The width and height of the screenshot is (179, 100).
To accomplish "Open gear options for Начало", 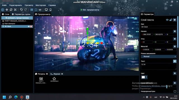I will pos(175,31).
